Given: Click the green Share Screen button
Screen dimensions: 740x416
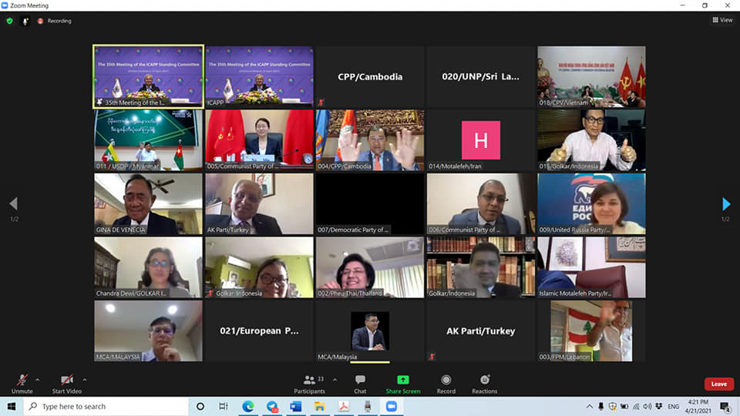Looking at the screenshot, I should tap(402, 384).
